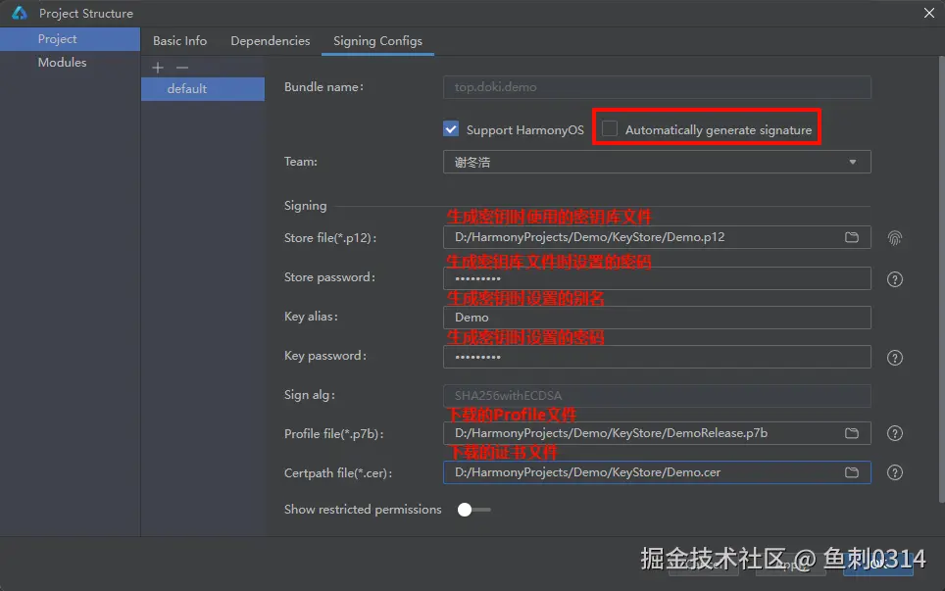Select Modules in the left sidebar

(70, 63)
